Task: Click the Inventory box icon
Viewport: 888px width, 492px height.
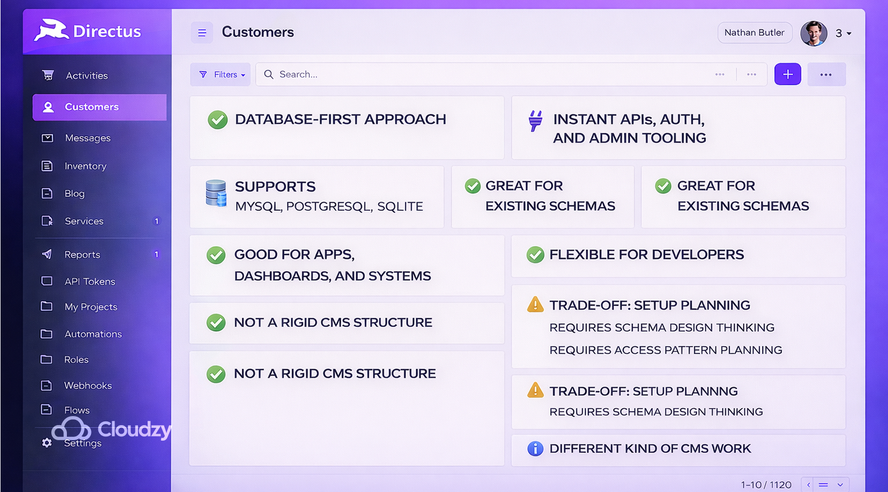Action: click(x=48, y=166)
